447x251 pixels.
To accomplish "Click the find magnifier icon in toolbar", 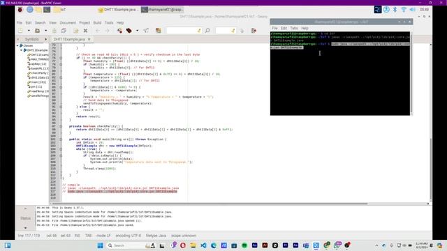I will (x=207, y=31).
